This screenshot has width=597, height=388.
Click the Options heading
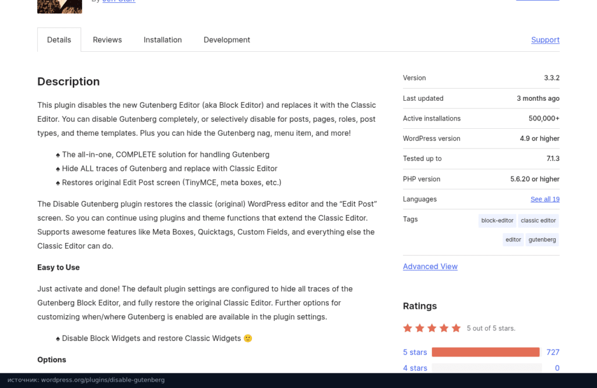pyautogui.click(x=52, y=359)
